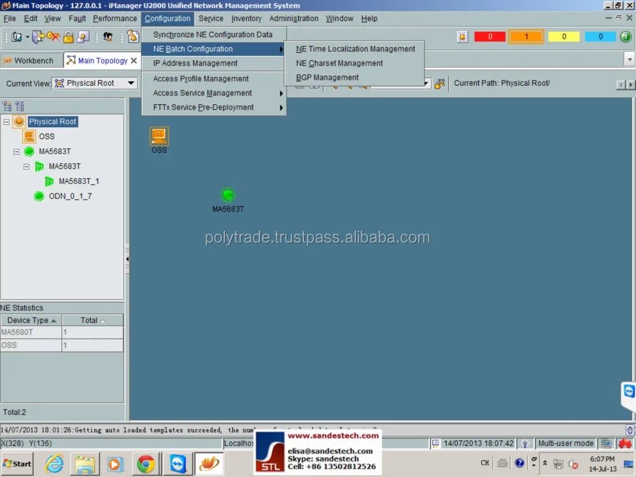Click the two-users toolbar icon
This screenshot has width=636, height=477.
(x=108, y=37)
